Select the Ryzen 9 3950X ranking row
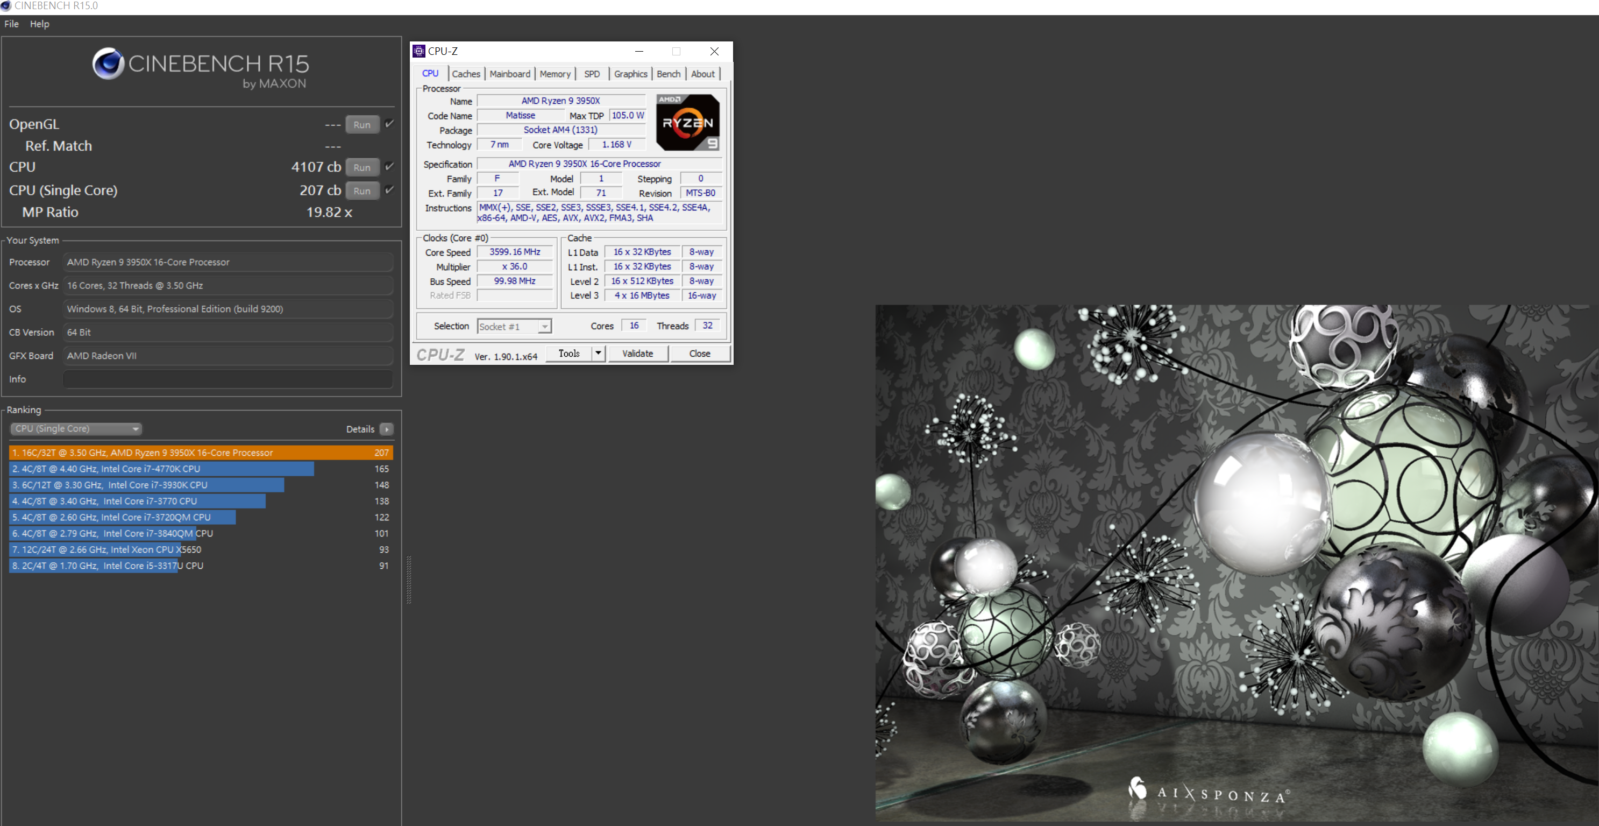 [x=201, y=453]
